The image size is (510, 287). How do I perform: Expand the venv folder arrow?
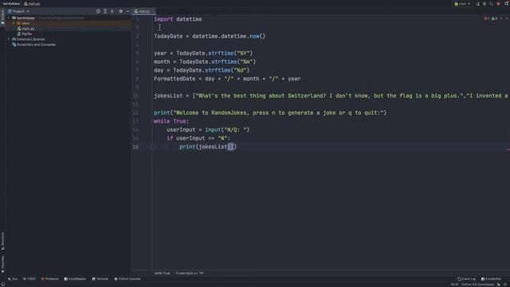[14, 23]
